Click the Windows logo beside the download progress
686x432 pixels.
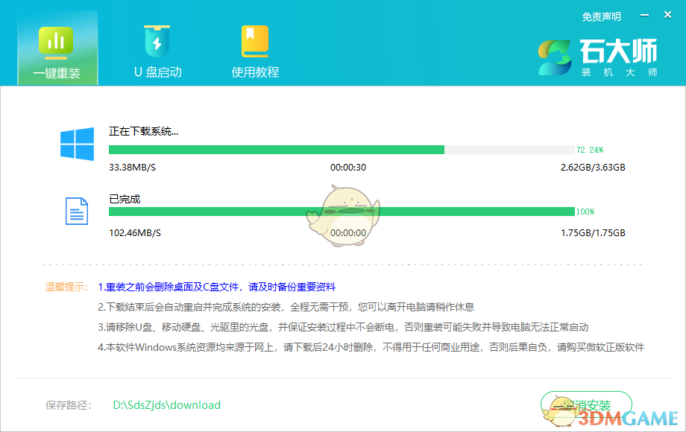click(78, 143)
